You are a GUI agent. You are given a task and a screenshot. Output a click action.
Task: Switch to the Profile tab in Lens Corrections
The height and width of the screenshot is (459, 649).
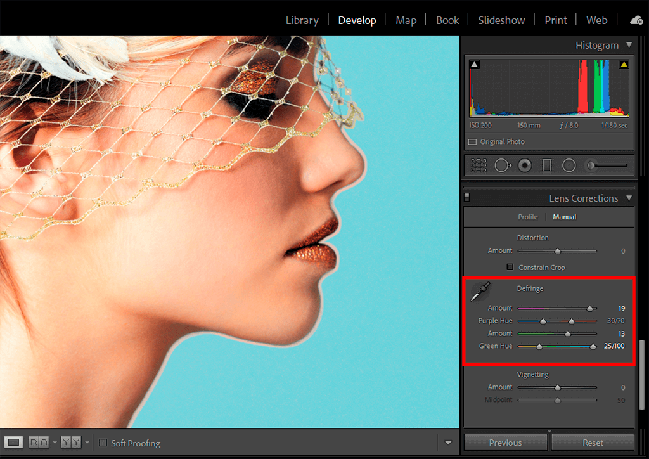tap(527, 217)
